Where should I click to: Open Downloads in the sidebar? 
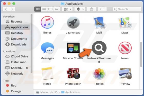tap(15, 44)
